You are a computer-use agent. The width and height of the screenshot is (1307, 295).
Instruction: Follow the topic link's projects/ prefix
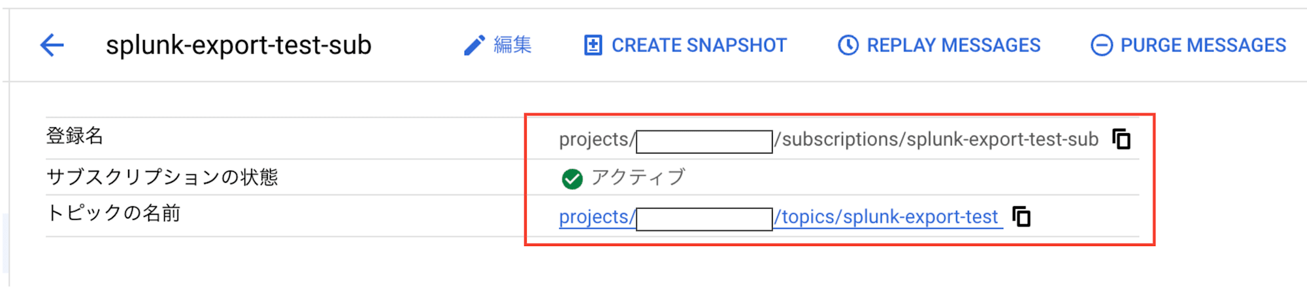(597, 217)
